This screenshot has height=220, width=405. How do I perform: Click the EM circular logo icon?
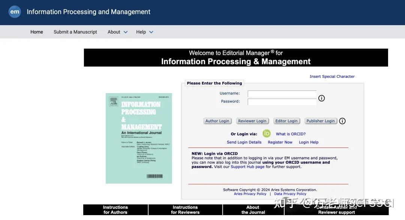[x=15, y=12]
